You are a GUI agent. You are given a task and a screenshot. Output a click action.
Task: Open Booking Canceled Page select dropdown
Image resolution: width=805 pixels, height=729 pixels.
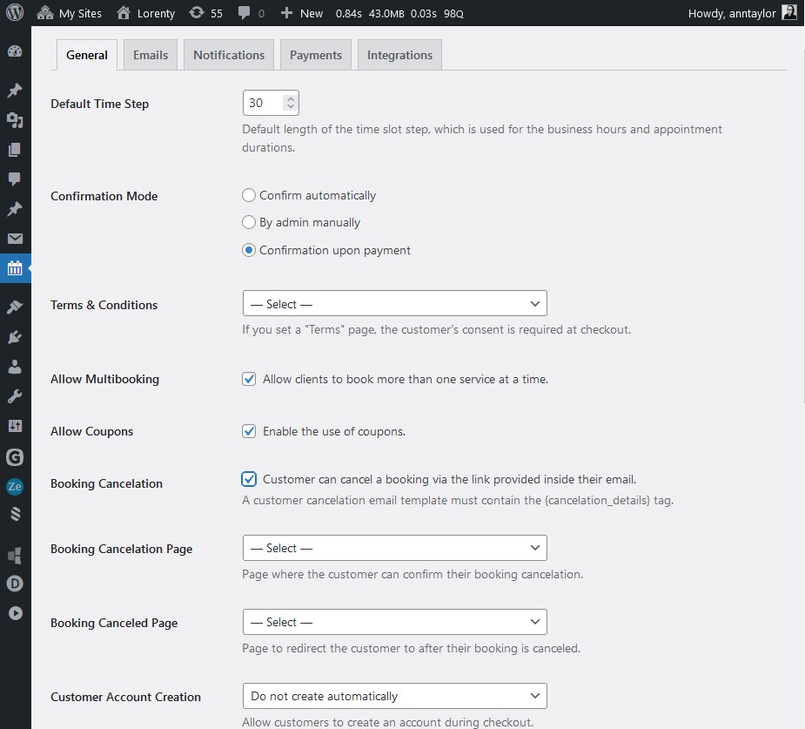[395, 622]
